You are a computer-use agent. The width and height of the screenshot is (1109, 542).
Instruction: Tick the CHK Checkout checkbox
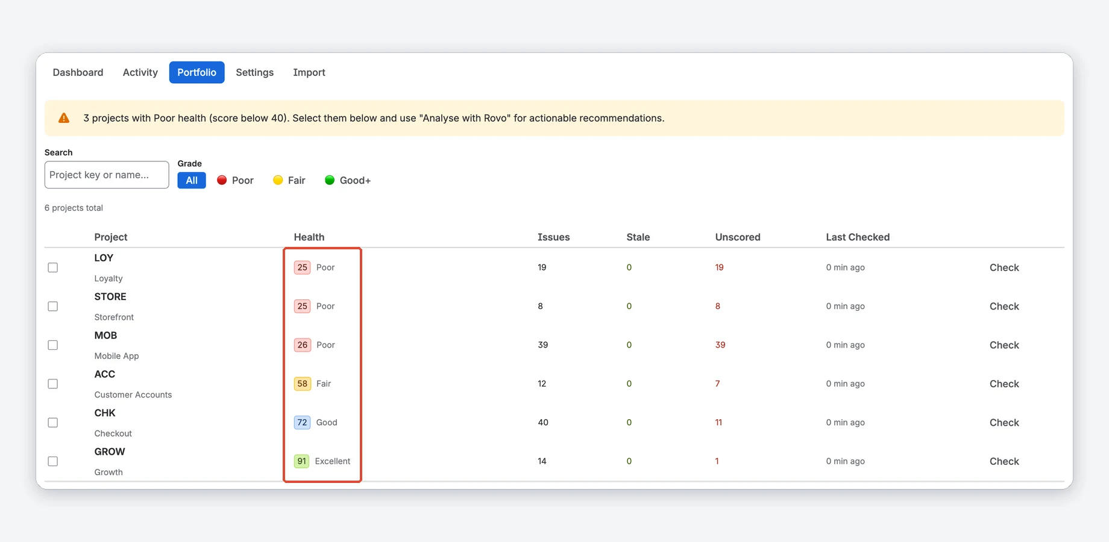click(53, 423)
